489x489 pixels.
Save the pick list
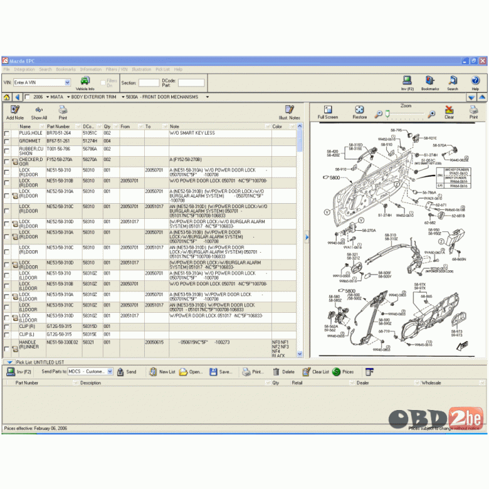pyautogui.click(x=221, y=372)
